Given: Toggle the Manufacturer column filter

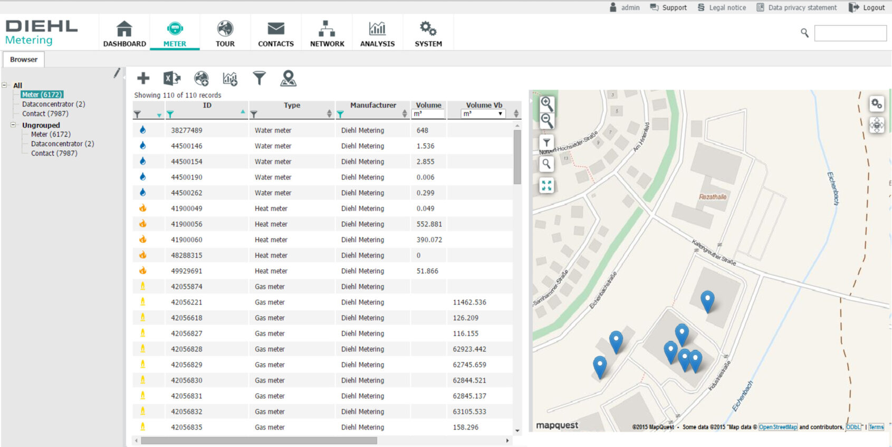Looking at the screenshot, I should point(341,115).
